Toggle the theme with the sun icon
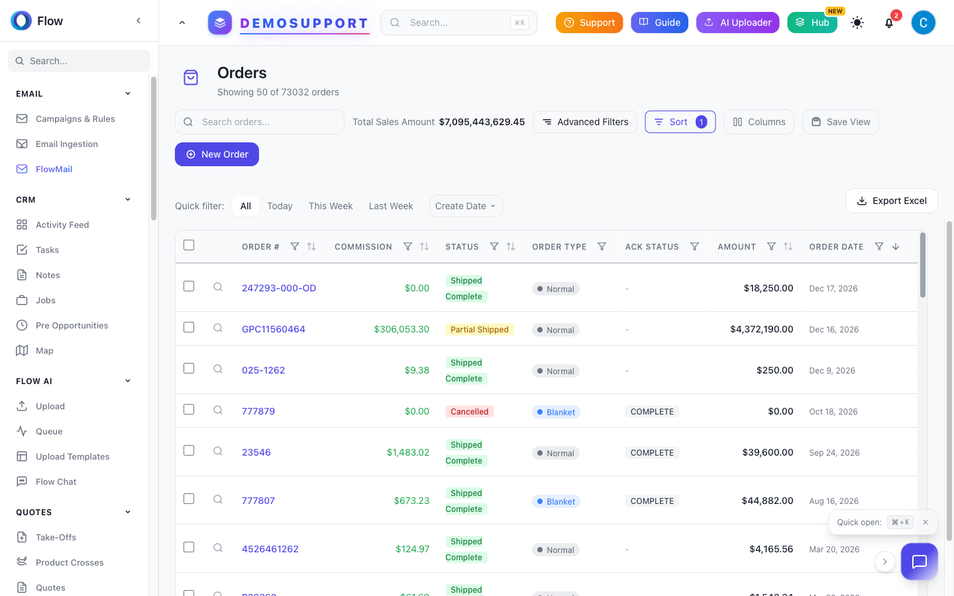 (857, 22)
